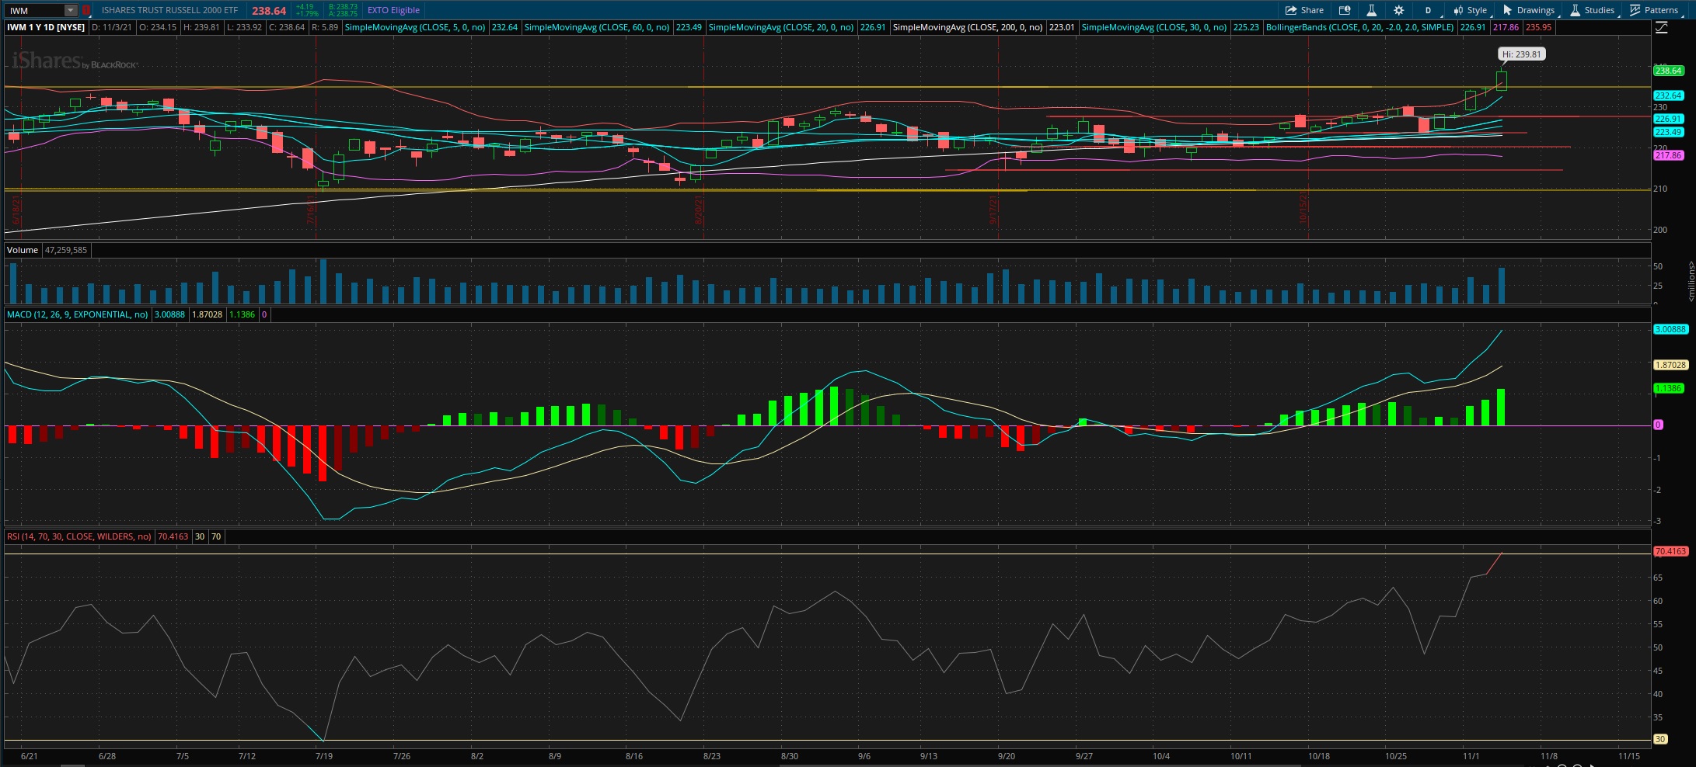
Task: Click the 7/19 date on the time axis
Action: (324, 756)
